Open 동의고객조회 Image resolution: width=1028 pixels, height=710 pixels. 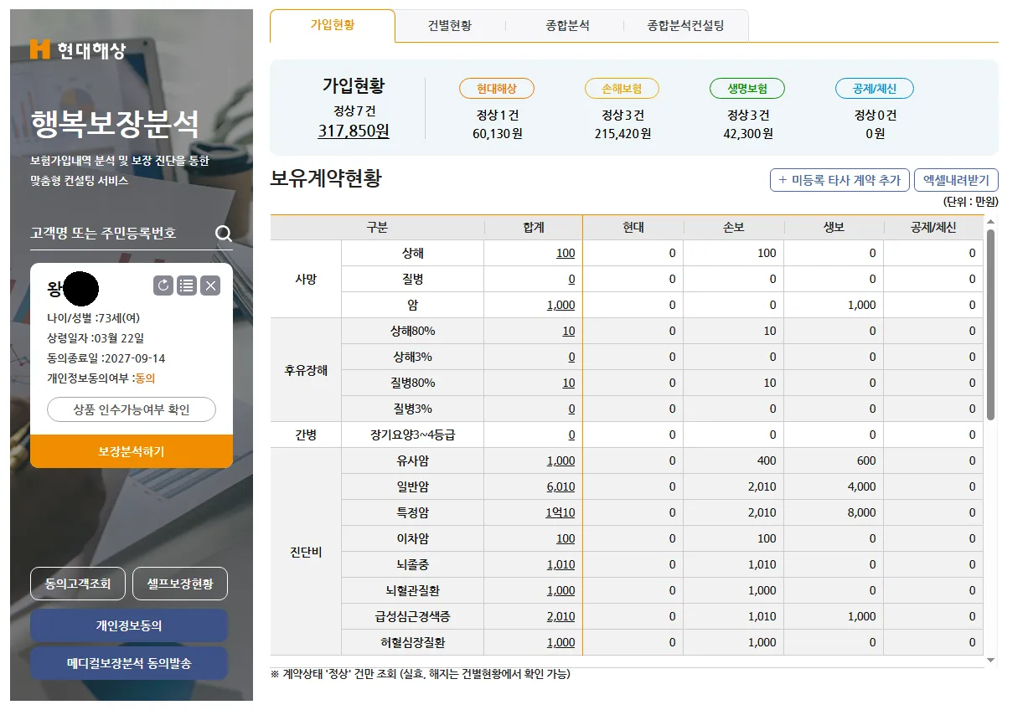click(77, 584)
